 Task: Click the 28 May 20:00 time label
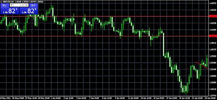[x=43, y=98]
